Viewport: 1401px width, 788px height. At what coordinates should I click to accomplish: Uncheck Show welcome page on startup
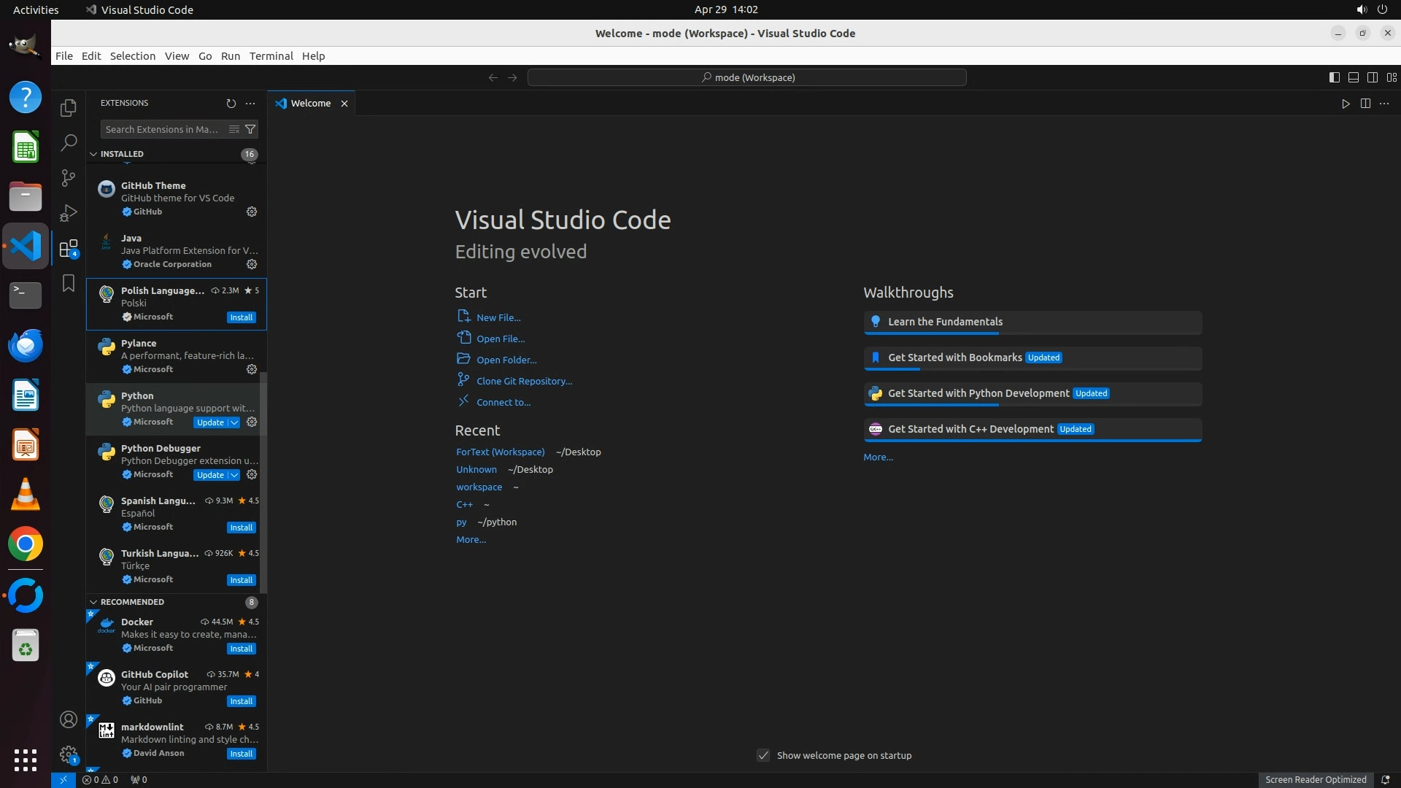[x=763, y=755]
